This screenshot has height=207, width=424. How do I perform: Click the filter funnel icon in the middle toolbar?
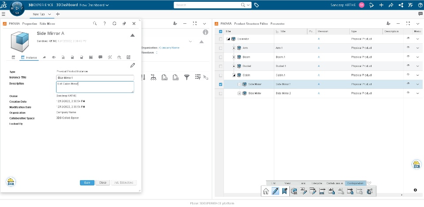pyautogui.click(x=186, y=78)
